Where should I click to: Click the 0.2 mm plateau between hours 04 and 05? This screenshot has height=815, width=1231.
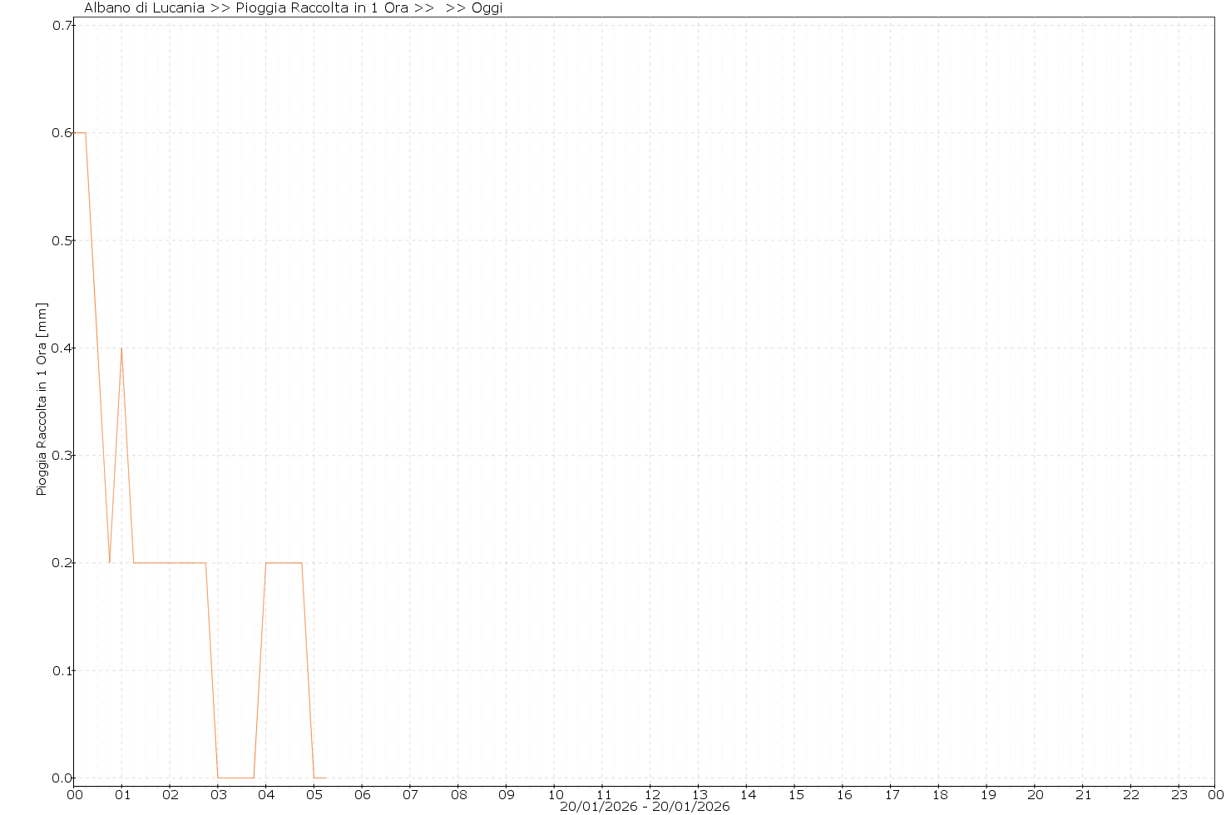coord(284,563)
